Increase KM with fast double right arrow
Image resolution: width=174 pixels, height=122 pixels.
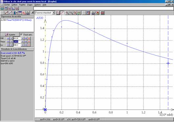coord(26,38)
